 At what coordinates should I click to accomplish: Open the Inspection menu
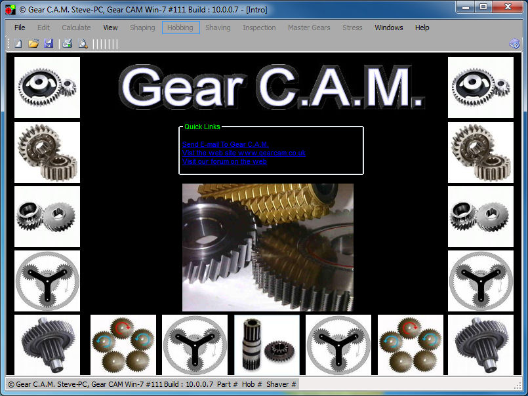(259, 28)
